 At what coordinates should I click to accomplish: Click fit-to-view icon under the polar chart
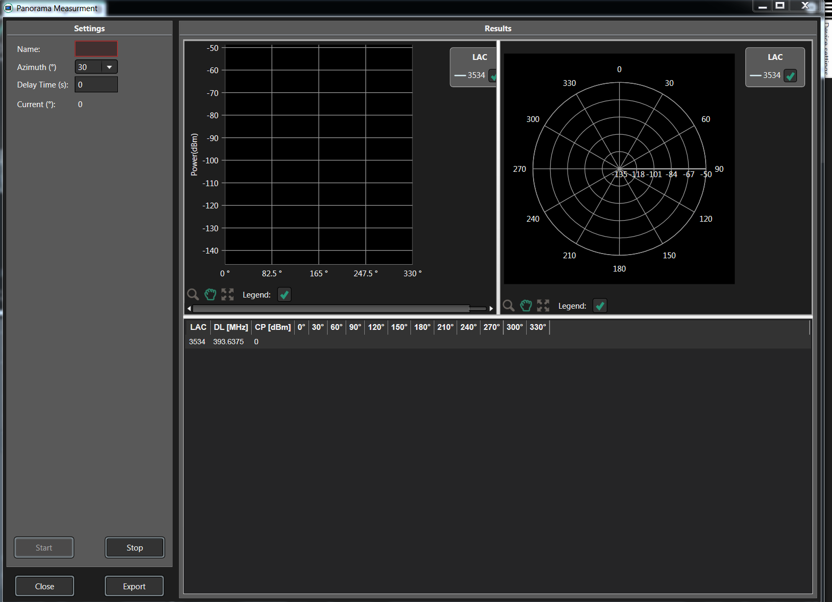(543, 306)
